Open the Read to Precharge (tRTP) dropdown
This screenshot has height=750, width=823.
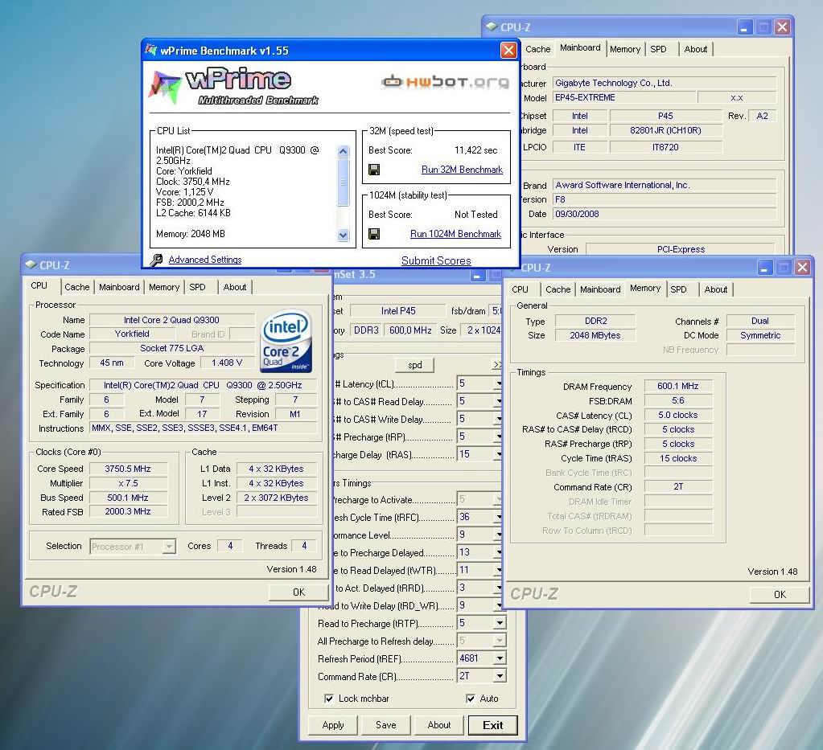click(x=500, y=623)
